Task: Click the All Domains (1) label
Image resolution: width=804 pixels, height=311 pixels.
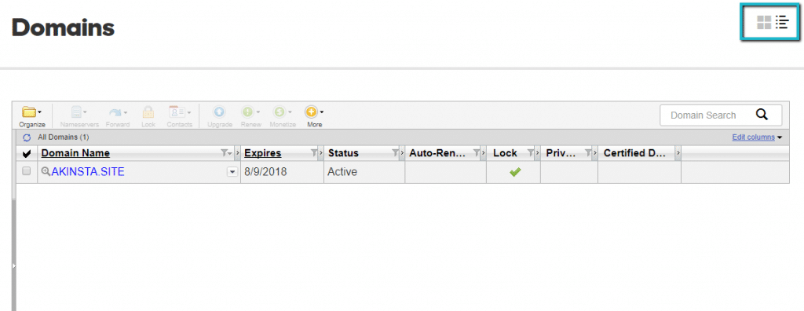Action: pos(63,137)
